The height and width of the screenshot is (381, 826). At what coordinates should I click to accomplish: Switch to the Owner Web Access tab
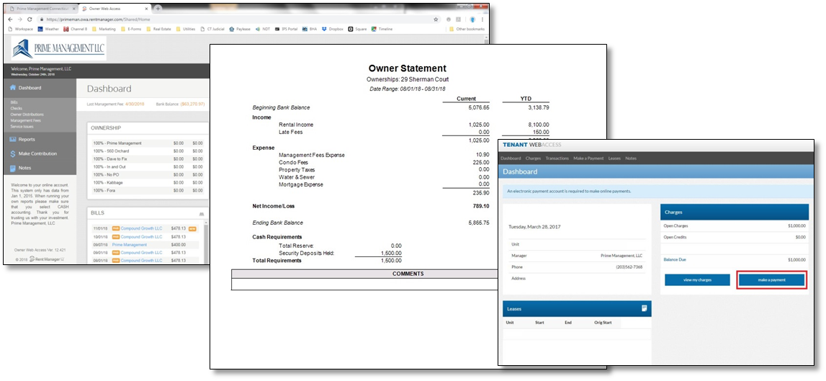(x=108, y=8)
